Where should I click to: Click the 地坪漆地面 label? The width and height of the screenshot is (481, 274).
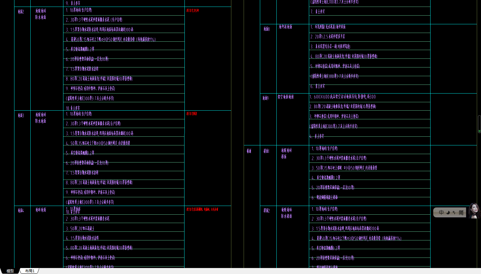tap(285, 27)
